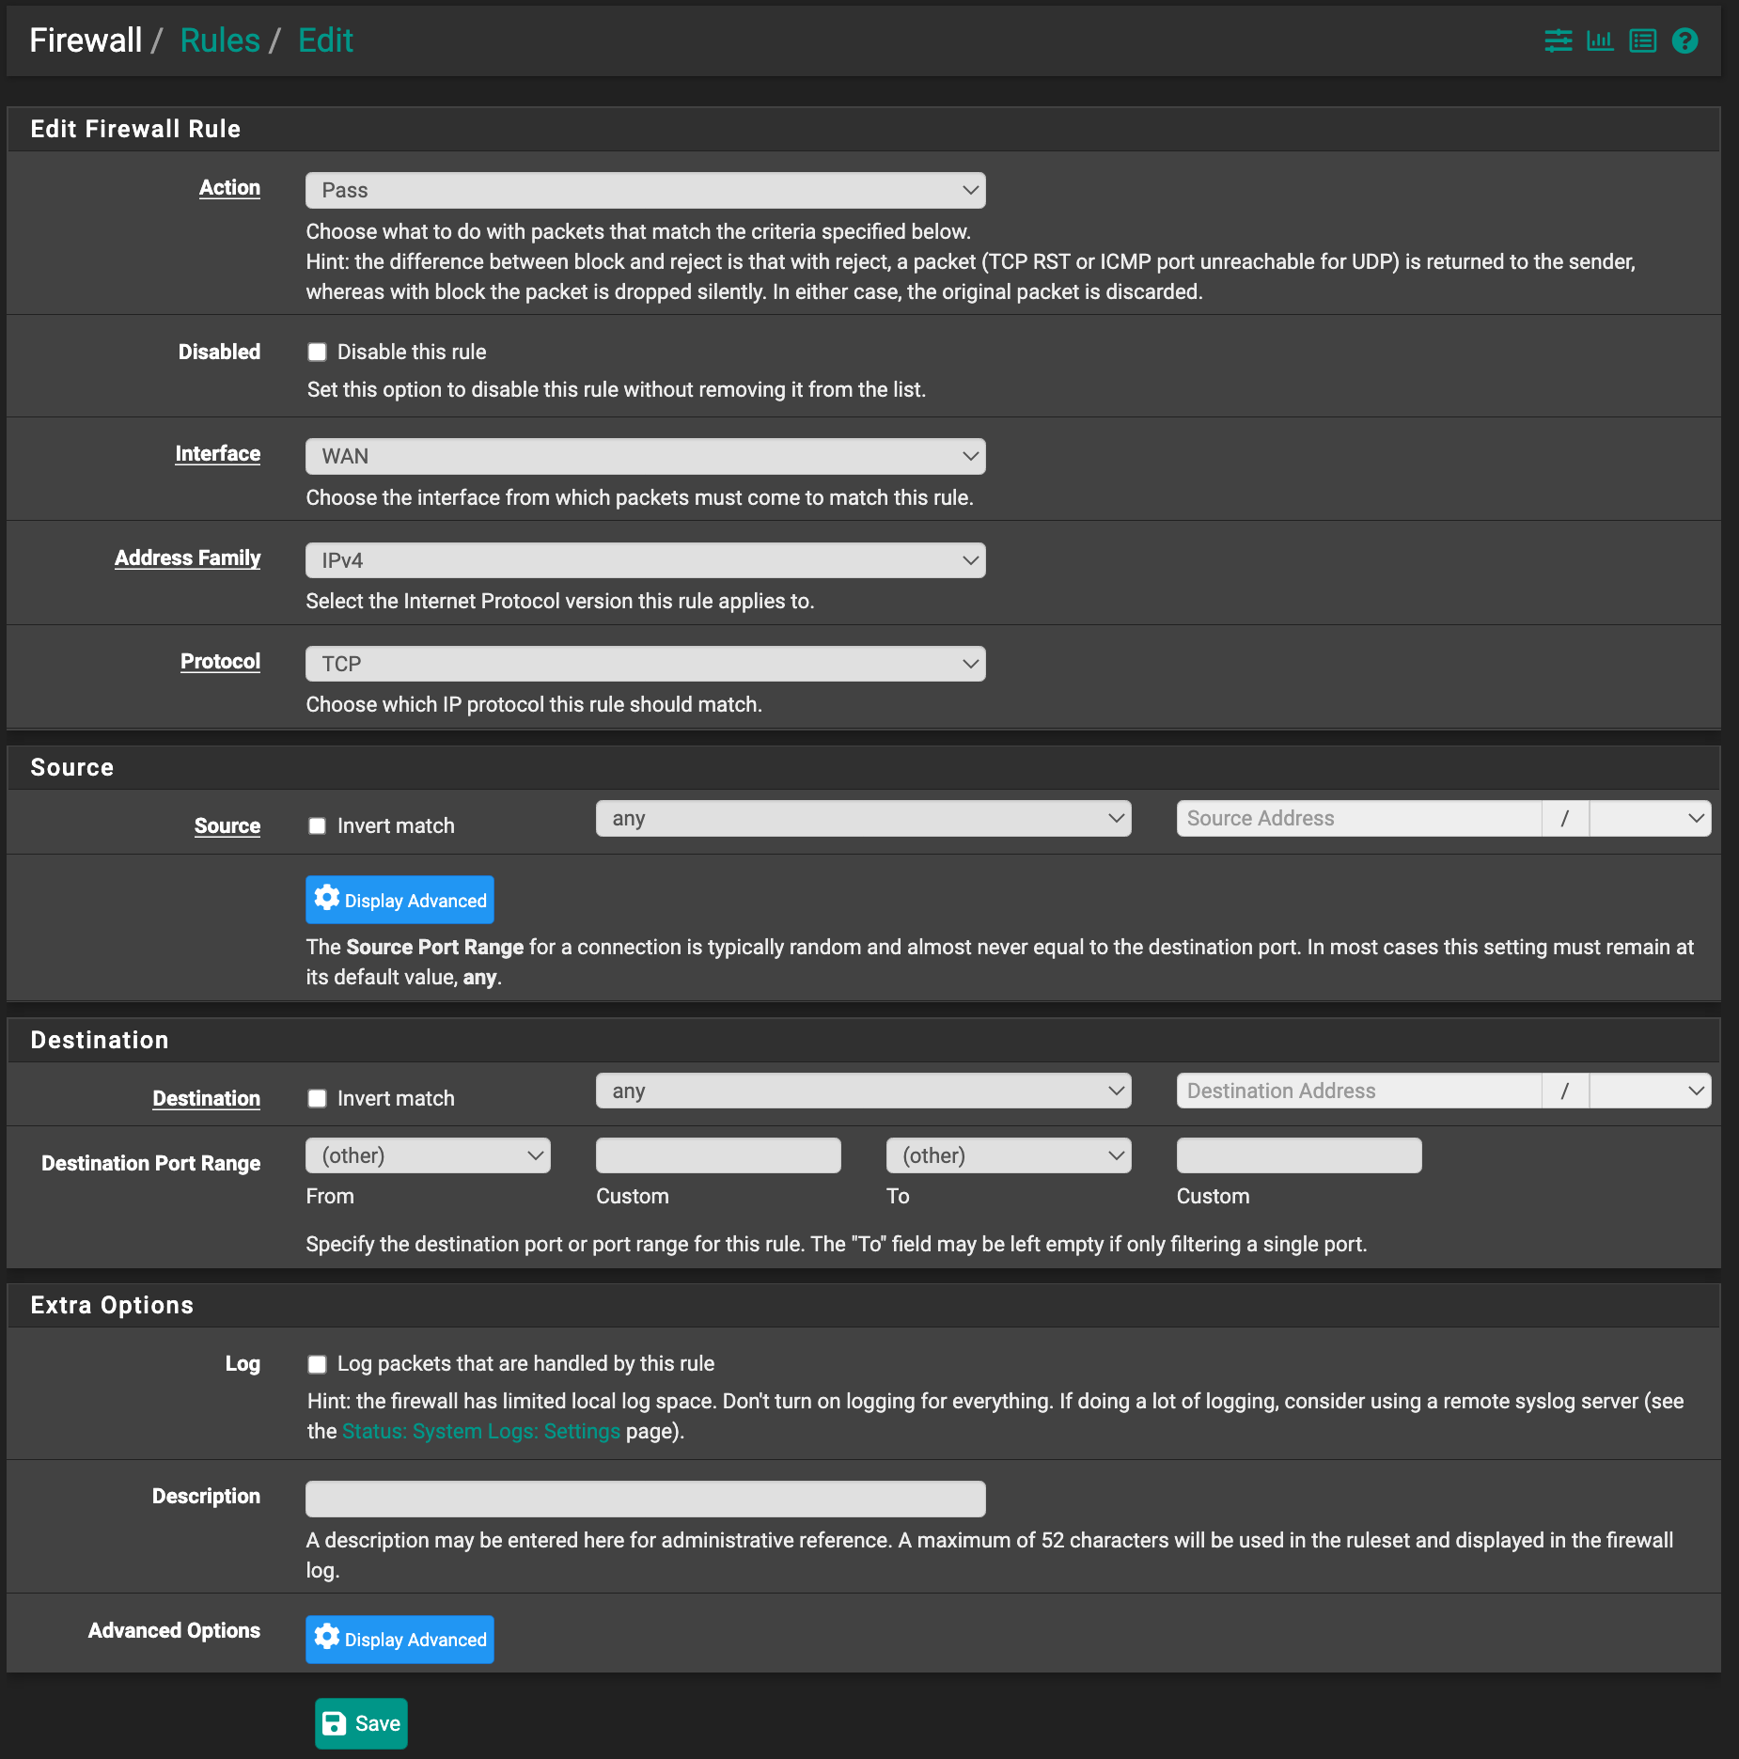Open the help icon in the header
This screenshot has height=1759, width=1739.
pos(1684,40)
